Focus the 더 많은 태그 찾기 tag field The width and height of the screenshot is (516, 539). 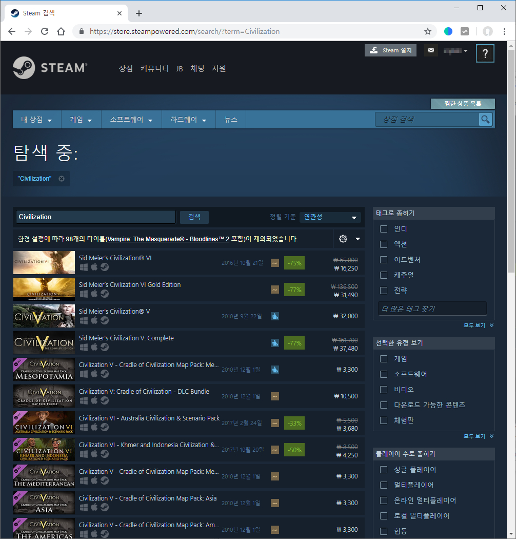(432, 309)
